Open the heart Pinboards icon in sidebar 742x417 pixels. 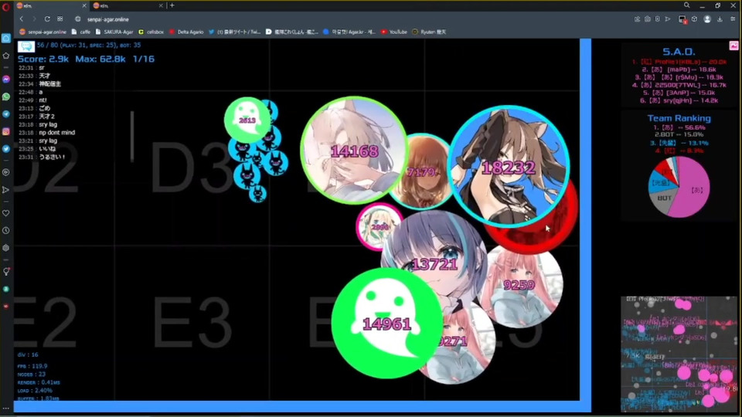point(6,213)
